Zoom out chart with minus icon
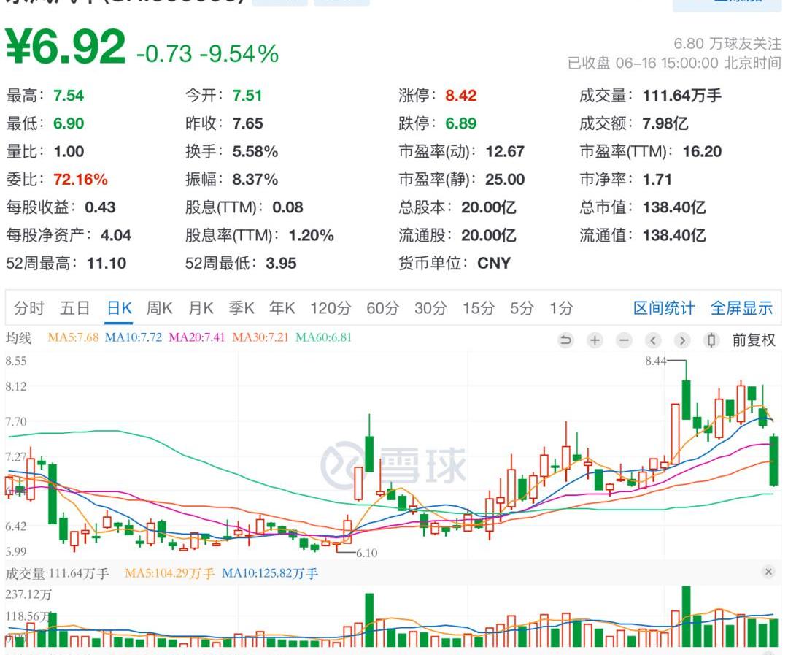The height and width of the screenshot is (655, 788). (x=624, y=340)
